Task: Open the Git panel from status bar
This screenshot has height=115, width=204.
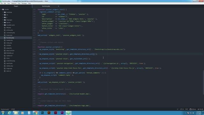Action: (x=200, y=109)
